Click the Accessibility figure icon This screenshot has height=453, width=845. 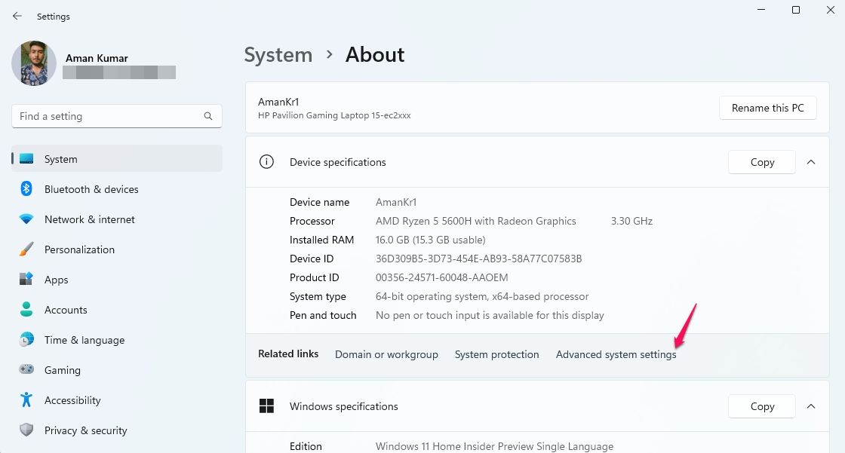pos(26,400)
